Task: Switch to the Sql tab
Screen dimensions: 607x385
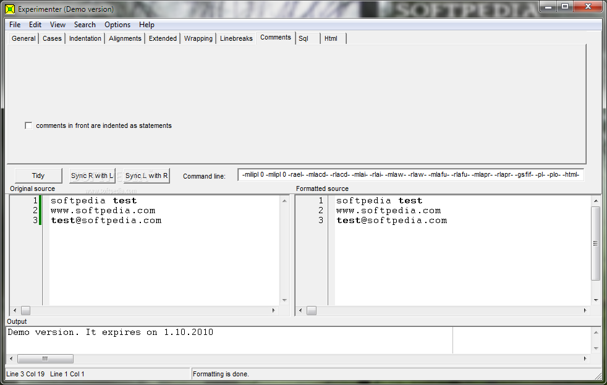Action: tap(307, 38)
